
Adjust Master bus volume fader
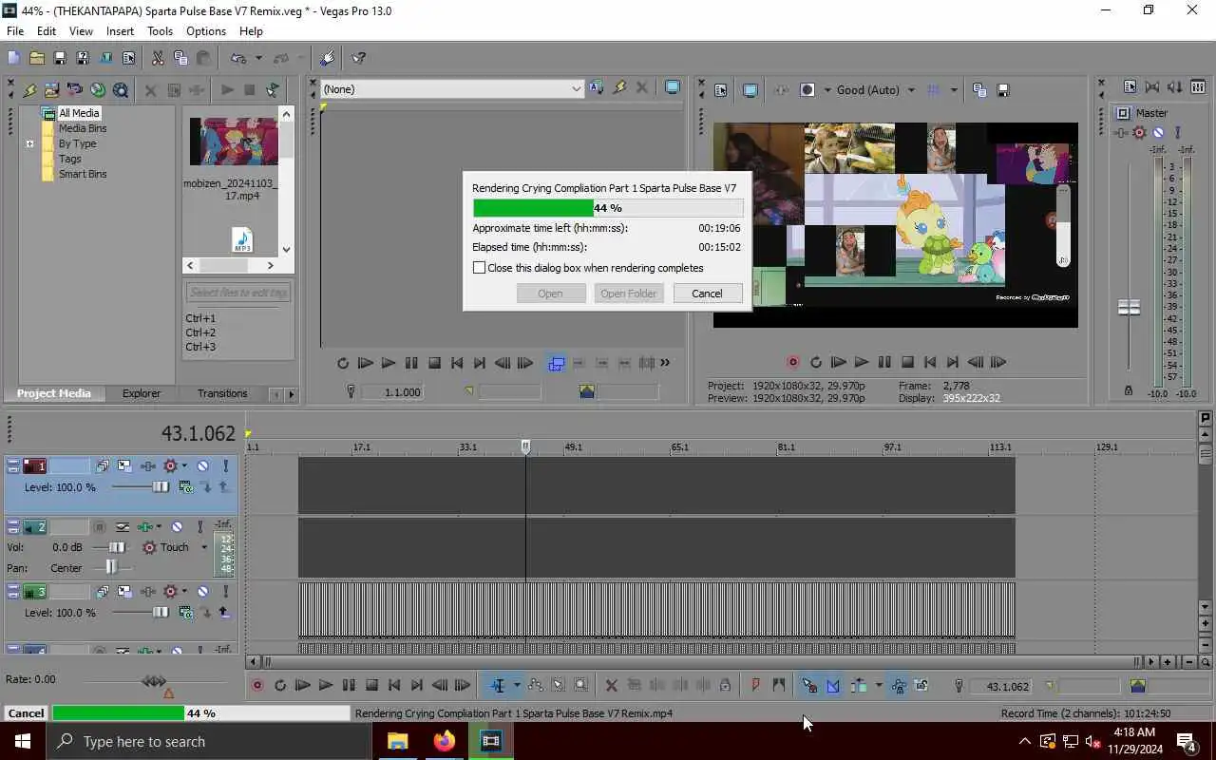pyautogui.click(x=1129, y=308)
